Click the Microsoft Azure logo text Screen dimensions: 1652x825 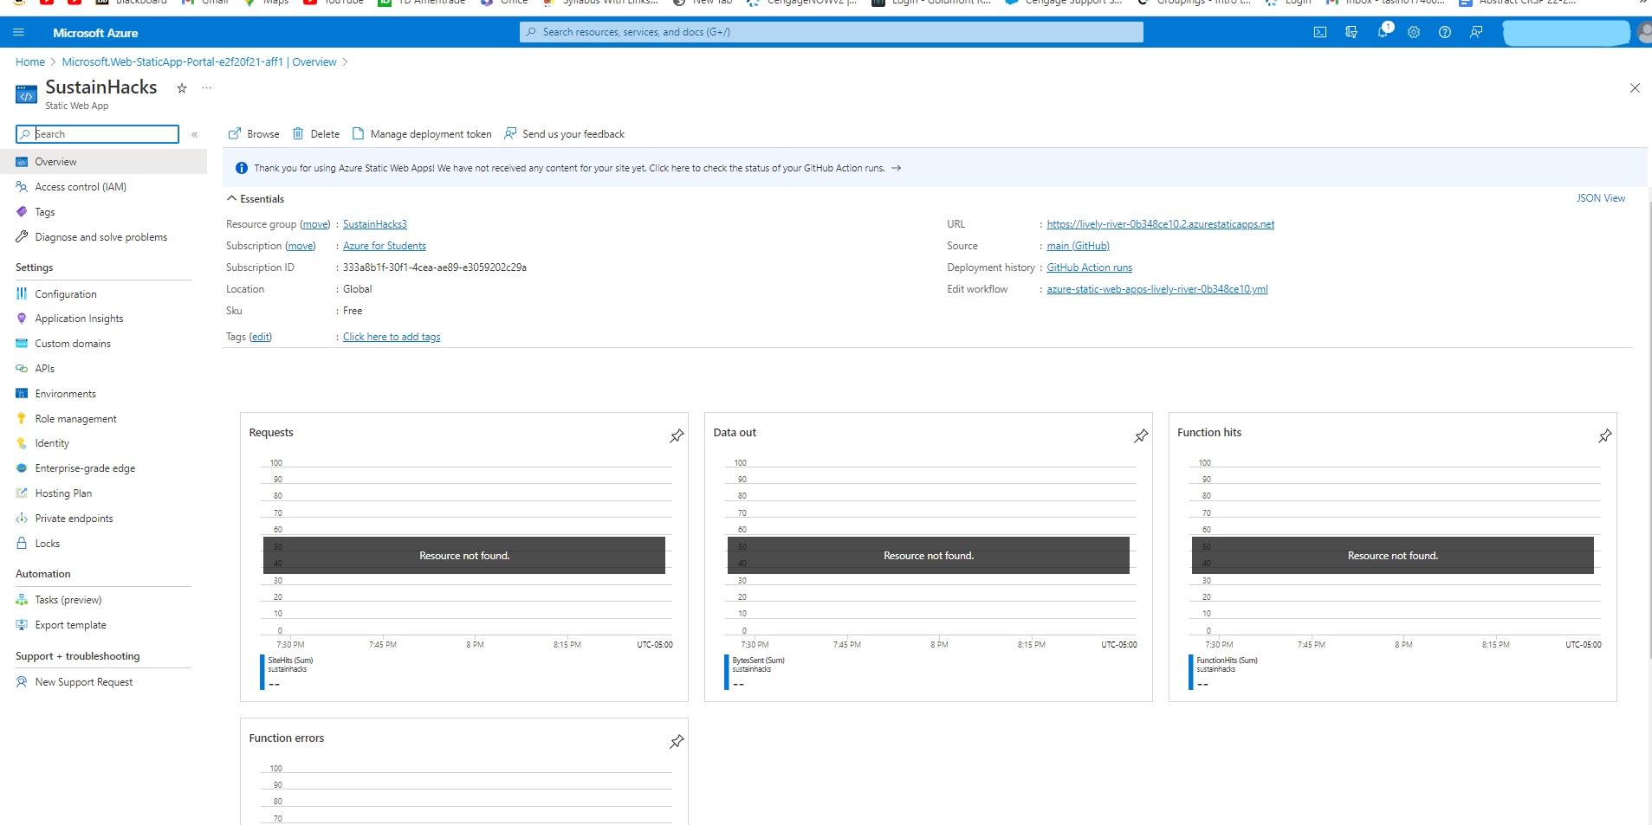click(x=95, y=33)
